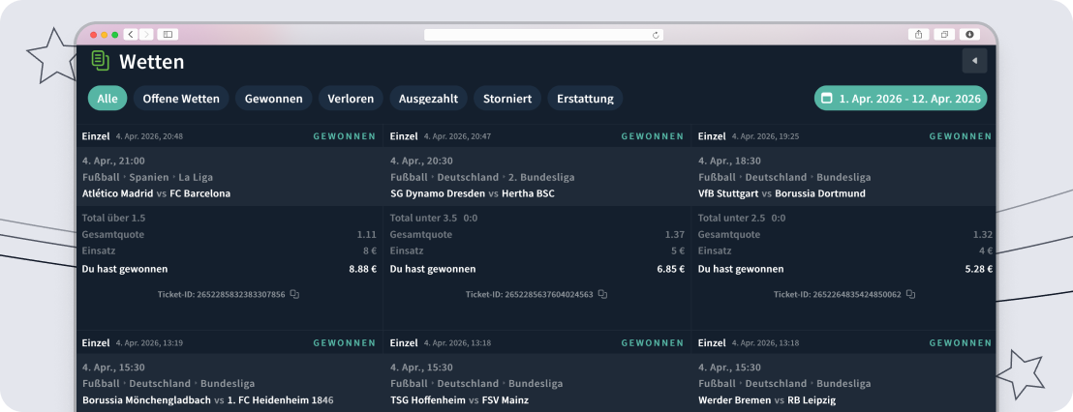Open SG Dynamo Dresden vs Hertha BSC match
Viewport: 1073px width, 412px height.
point(473,193)
